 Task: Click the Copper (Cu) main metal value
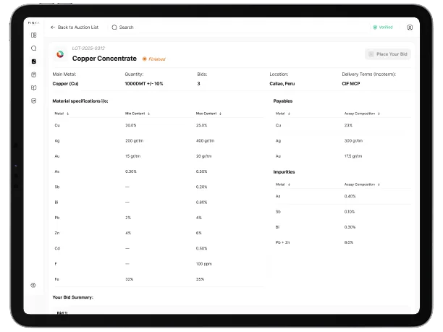(x=66, y=84)
